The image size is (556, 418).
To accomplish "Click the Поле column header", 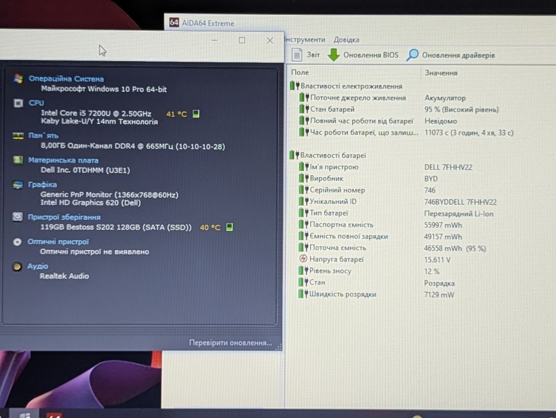I will [300, 72].
